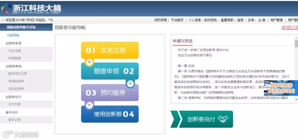Open 留言 in top navigation
The height and width of the screenshot is (140, 298).
click(x=240, y=20)
